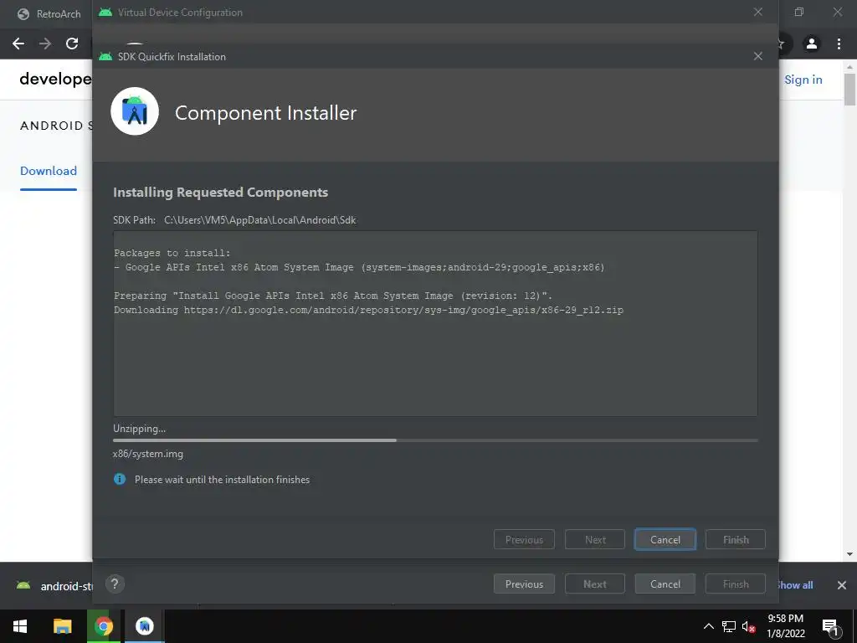Close the SDK Quickfix Installation dialog
The height and width of the screenshot is (643, 857).
coord(757,56)
